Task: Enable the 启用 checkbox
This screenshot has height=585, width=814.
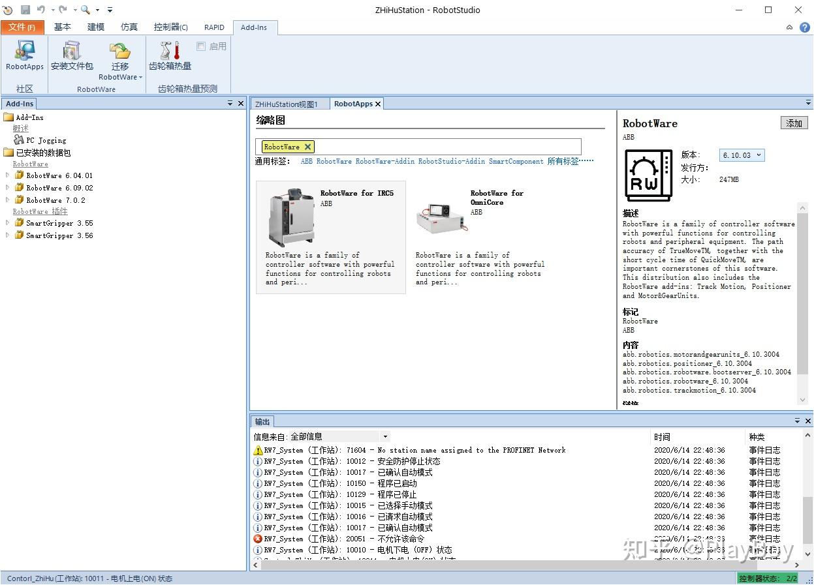Action: (201, 46)
